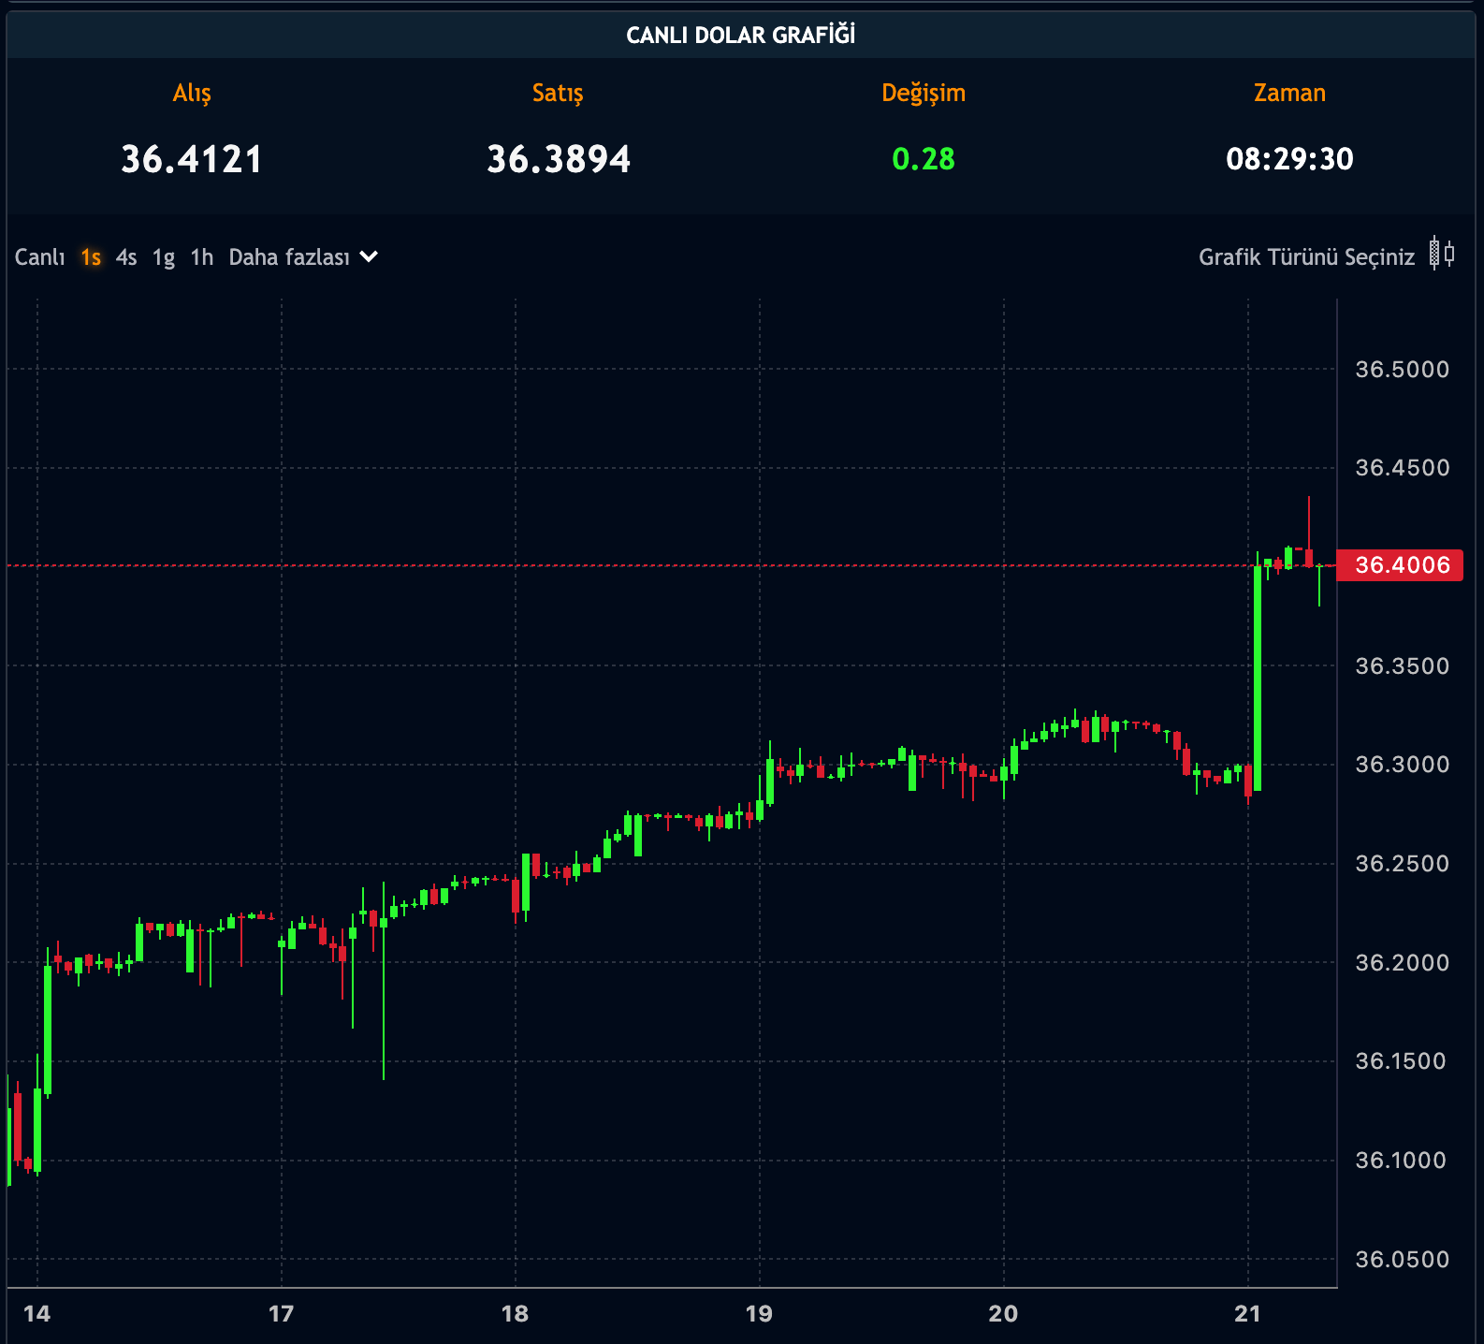
Task: Click the Alış column header
Action: click(192, 93)
